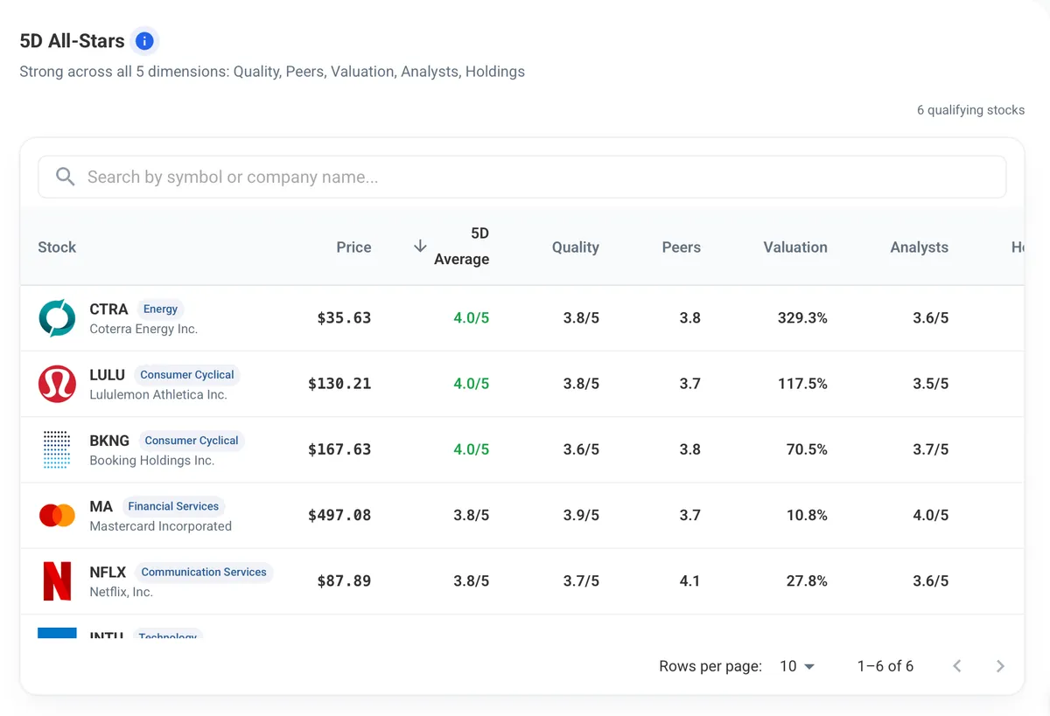Click the Coterra Energy logo
The height and width of the screenshot is (716, 1050).
click(57, 318)
